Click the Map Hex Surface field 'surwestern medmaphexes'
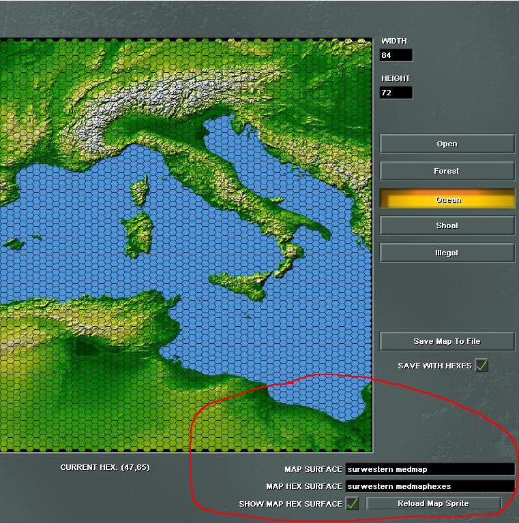Image resolution: width=519 pixels, height=523 pixels. 430,486
